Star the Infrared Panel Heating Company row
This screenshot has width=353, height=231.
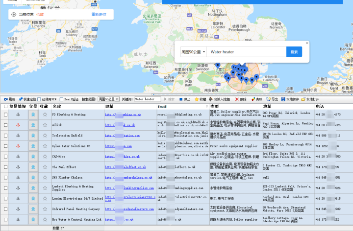click(x=45, y=209)
